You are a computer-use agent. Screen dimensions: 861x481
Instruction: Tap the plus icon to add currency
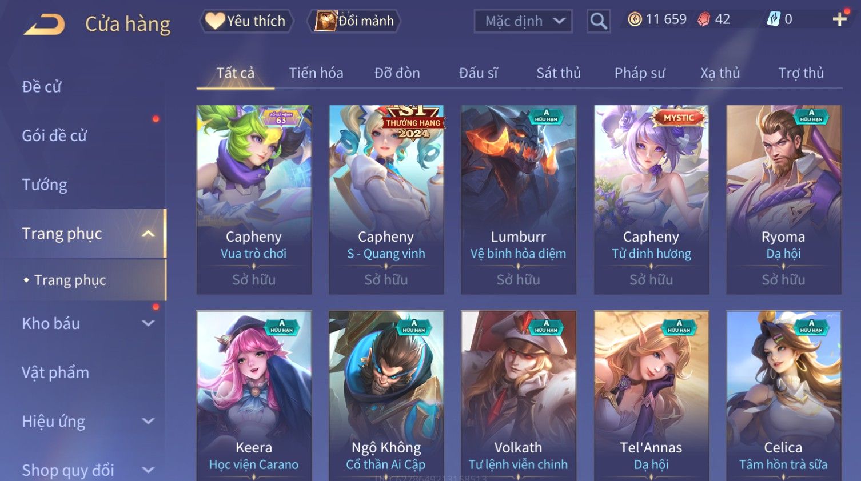click(839, 19)
